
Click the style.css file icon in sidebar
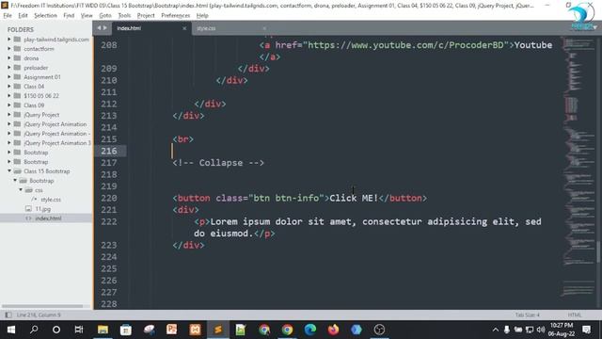pos(35,200)
